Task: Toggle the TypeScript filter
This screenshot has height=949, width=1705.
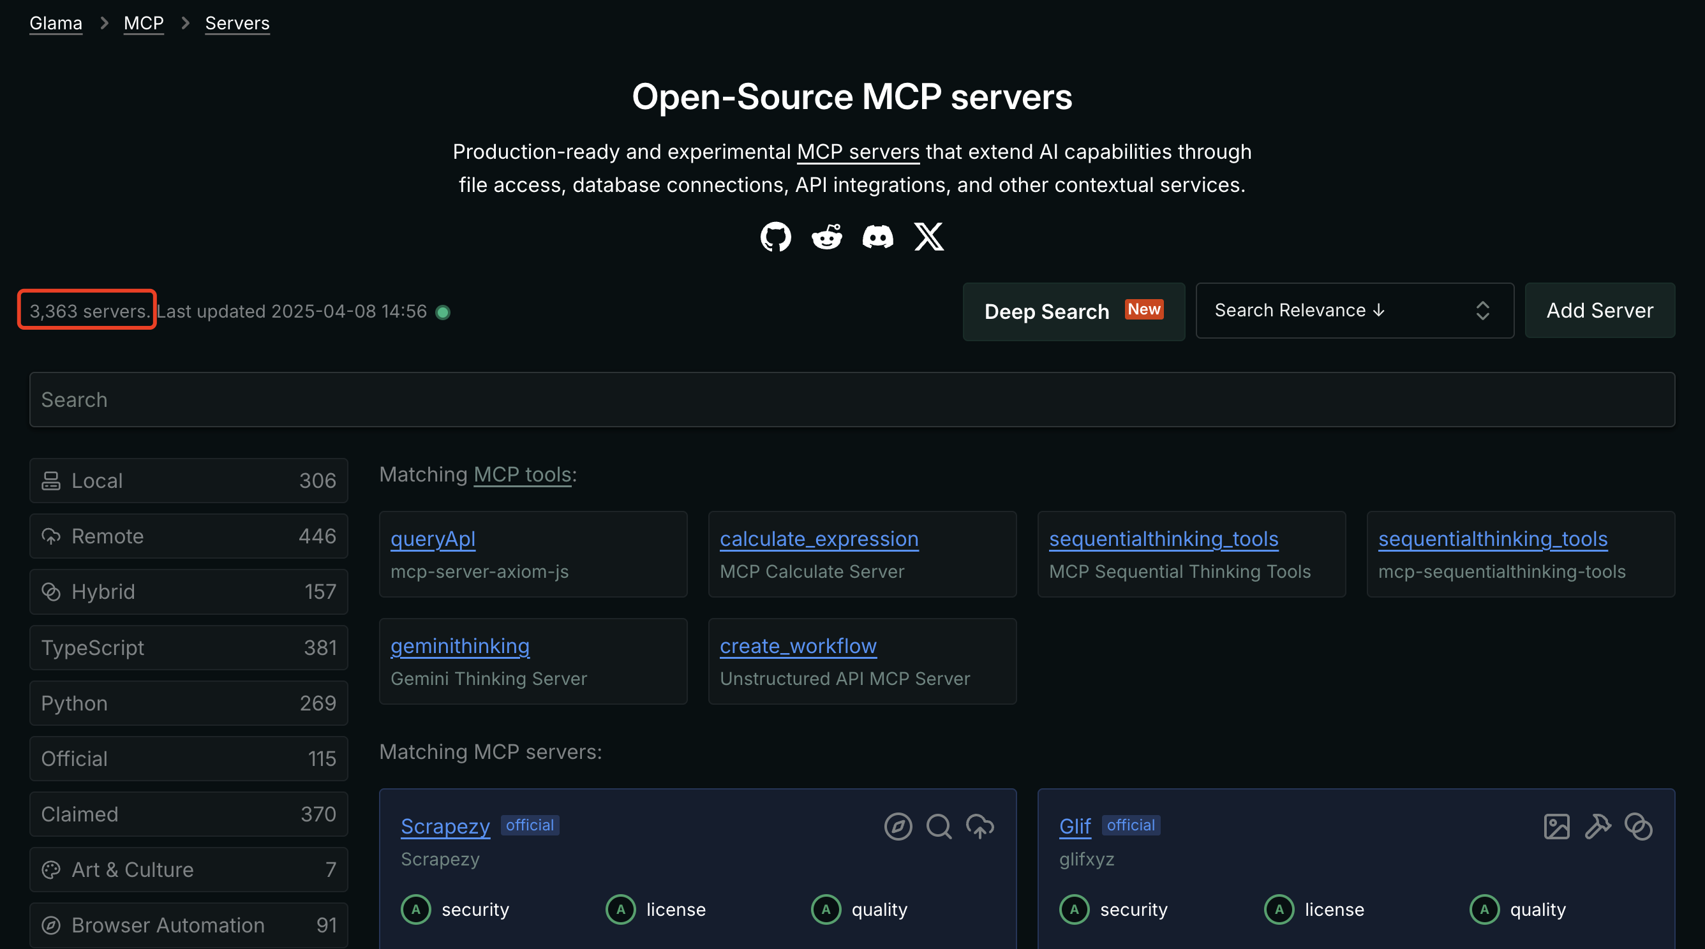Action: tap(189, 647)
